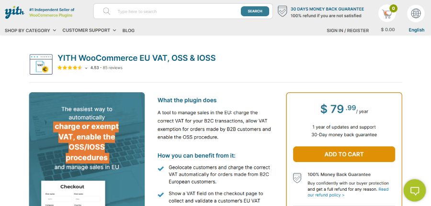431x206 pixels.
Task: Click the EU VAT plugin icon
Action: [x=41, y=64]
